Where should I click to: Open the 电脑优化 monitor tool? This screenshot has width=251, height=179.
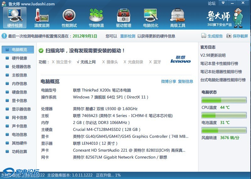(151, 18)
